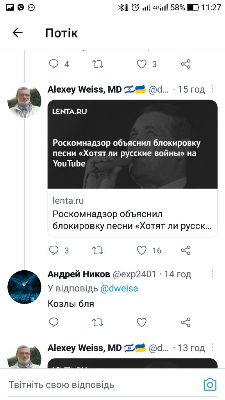Screen dimensions: 225x400
Task: Open more options on the 13 год tweet
Action: point(212,347)
